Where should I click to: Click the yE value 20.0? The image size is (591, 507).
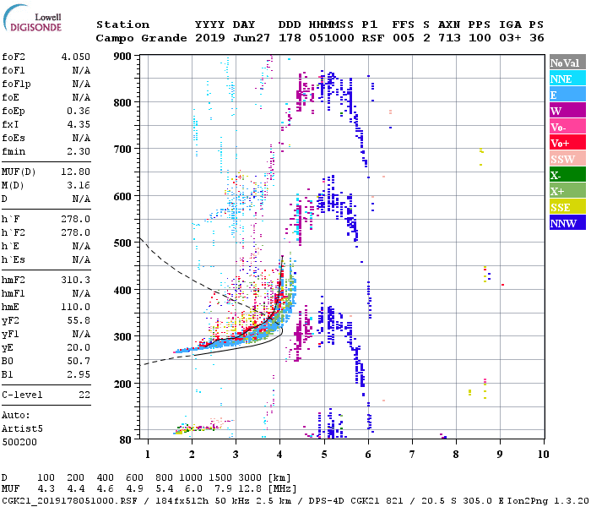pos(79,348)
